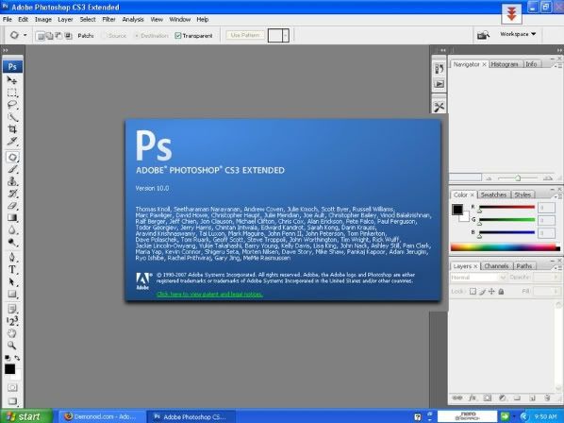The height and width of the screenshot is (423, 564).
Task: Select the Count tool
Action: 12,321
